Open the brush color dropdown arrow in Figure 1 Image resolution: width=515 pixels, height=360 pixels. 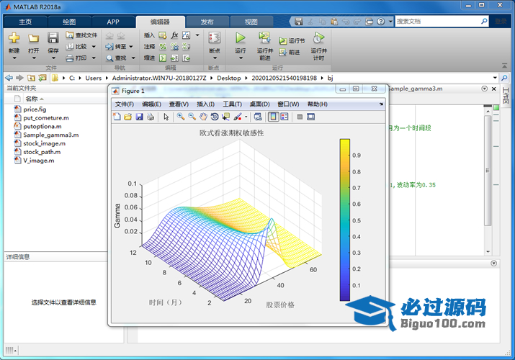tap(246, 117)
